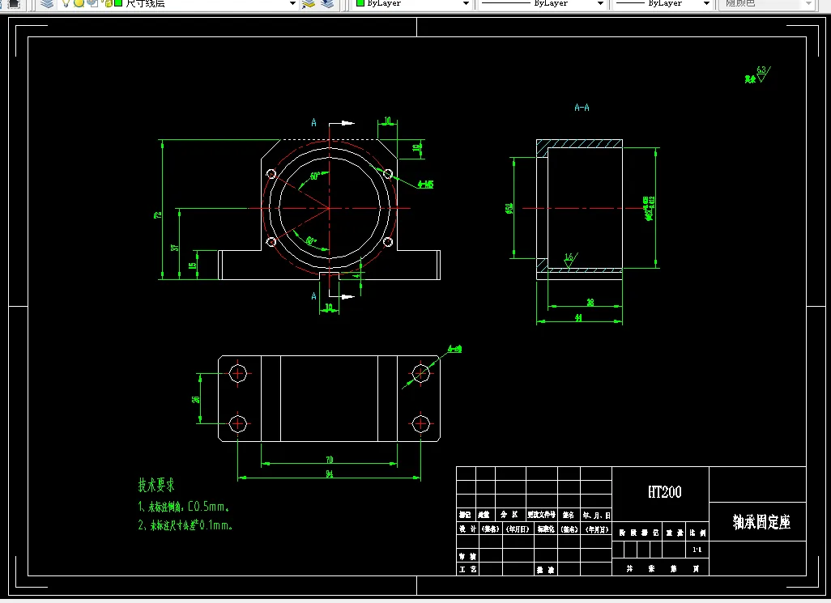831x603 pixels.
Task: Select the 标准化 cell in title block
Action: [546, 529]
